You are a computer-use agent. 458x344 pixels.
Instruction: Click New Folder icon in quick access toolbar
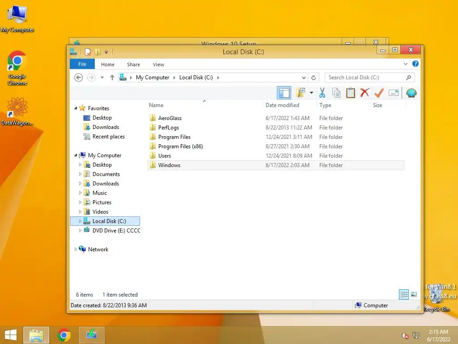(x=98, y=52)
